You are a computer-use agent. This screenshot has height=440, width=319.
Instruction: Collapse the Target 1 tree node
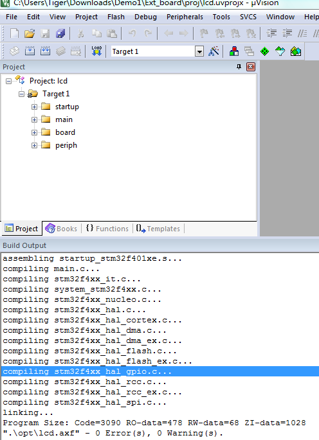point(22,94)
